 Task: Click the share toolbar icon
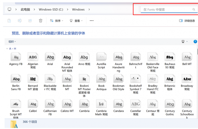point(30,21)
